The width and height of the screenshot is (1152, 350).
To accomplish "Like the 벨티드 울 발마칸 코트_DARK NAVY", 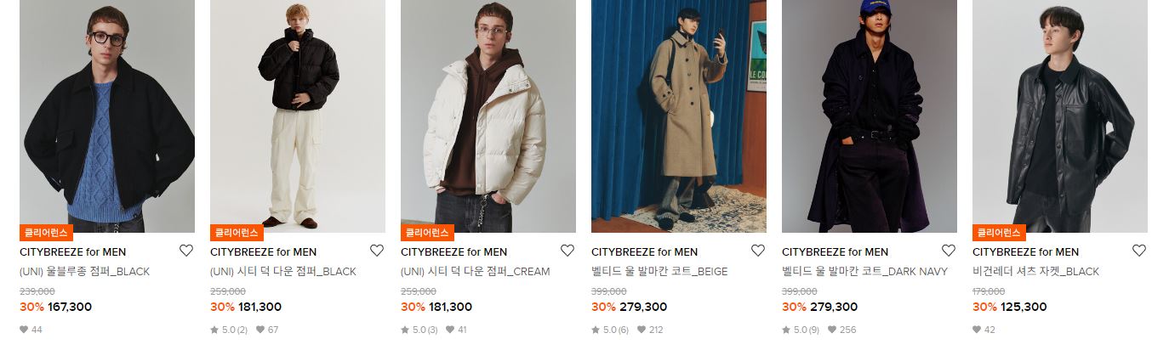I will tap(949, 251).
